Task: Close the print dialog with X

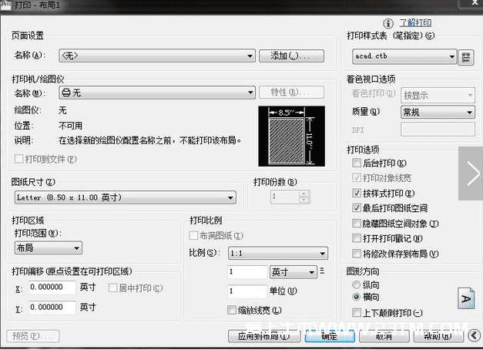Action: pos(471,5)
